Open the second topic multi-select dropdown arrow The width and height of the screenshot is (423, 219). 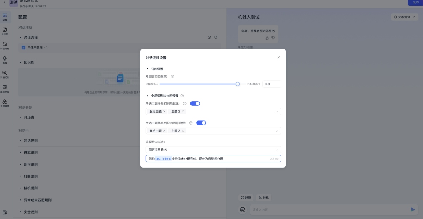(x=277, y=131)
